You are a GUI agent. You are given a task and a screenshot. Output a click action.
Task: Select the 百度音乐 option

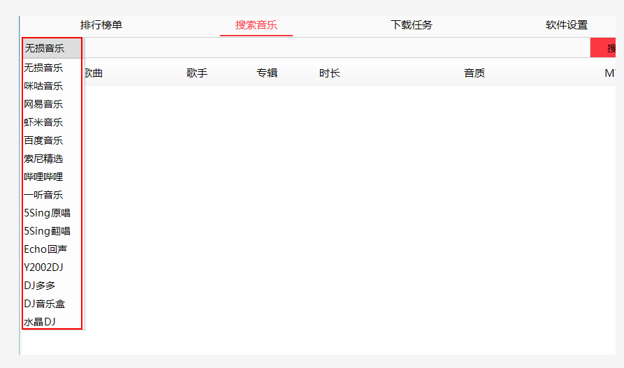tap(43, 140)
